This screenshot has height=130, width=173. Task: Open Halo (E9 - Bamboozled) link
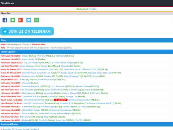pyautogui.click(x=34, y=103)
